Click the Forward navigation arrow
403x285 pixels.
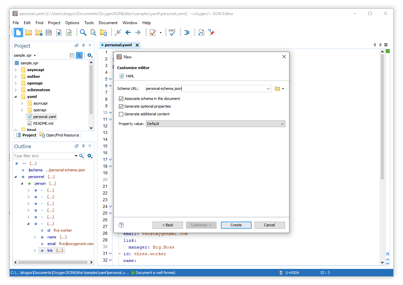coord(138,33)
